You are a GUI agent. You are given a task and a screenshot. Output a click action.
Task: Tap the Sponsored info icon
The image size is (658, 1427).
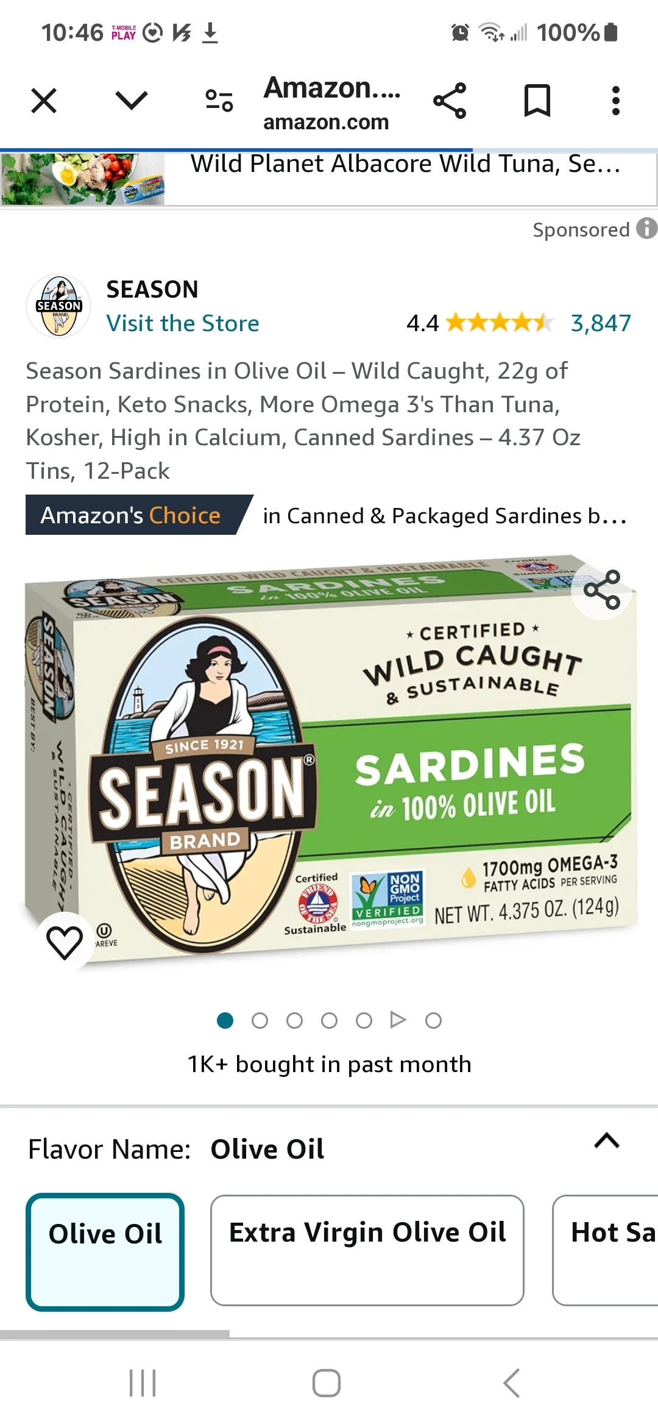coord(647,229)
